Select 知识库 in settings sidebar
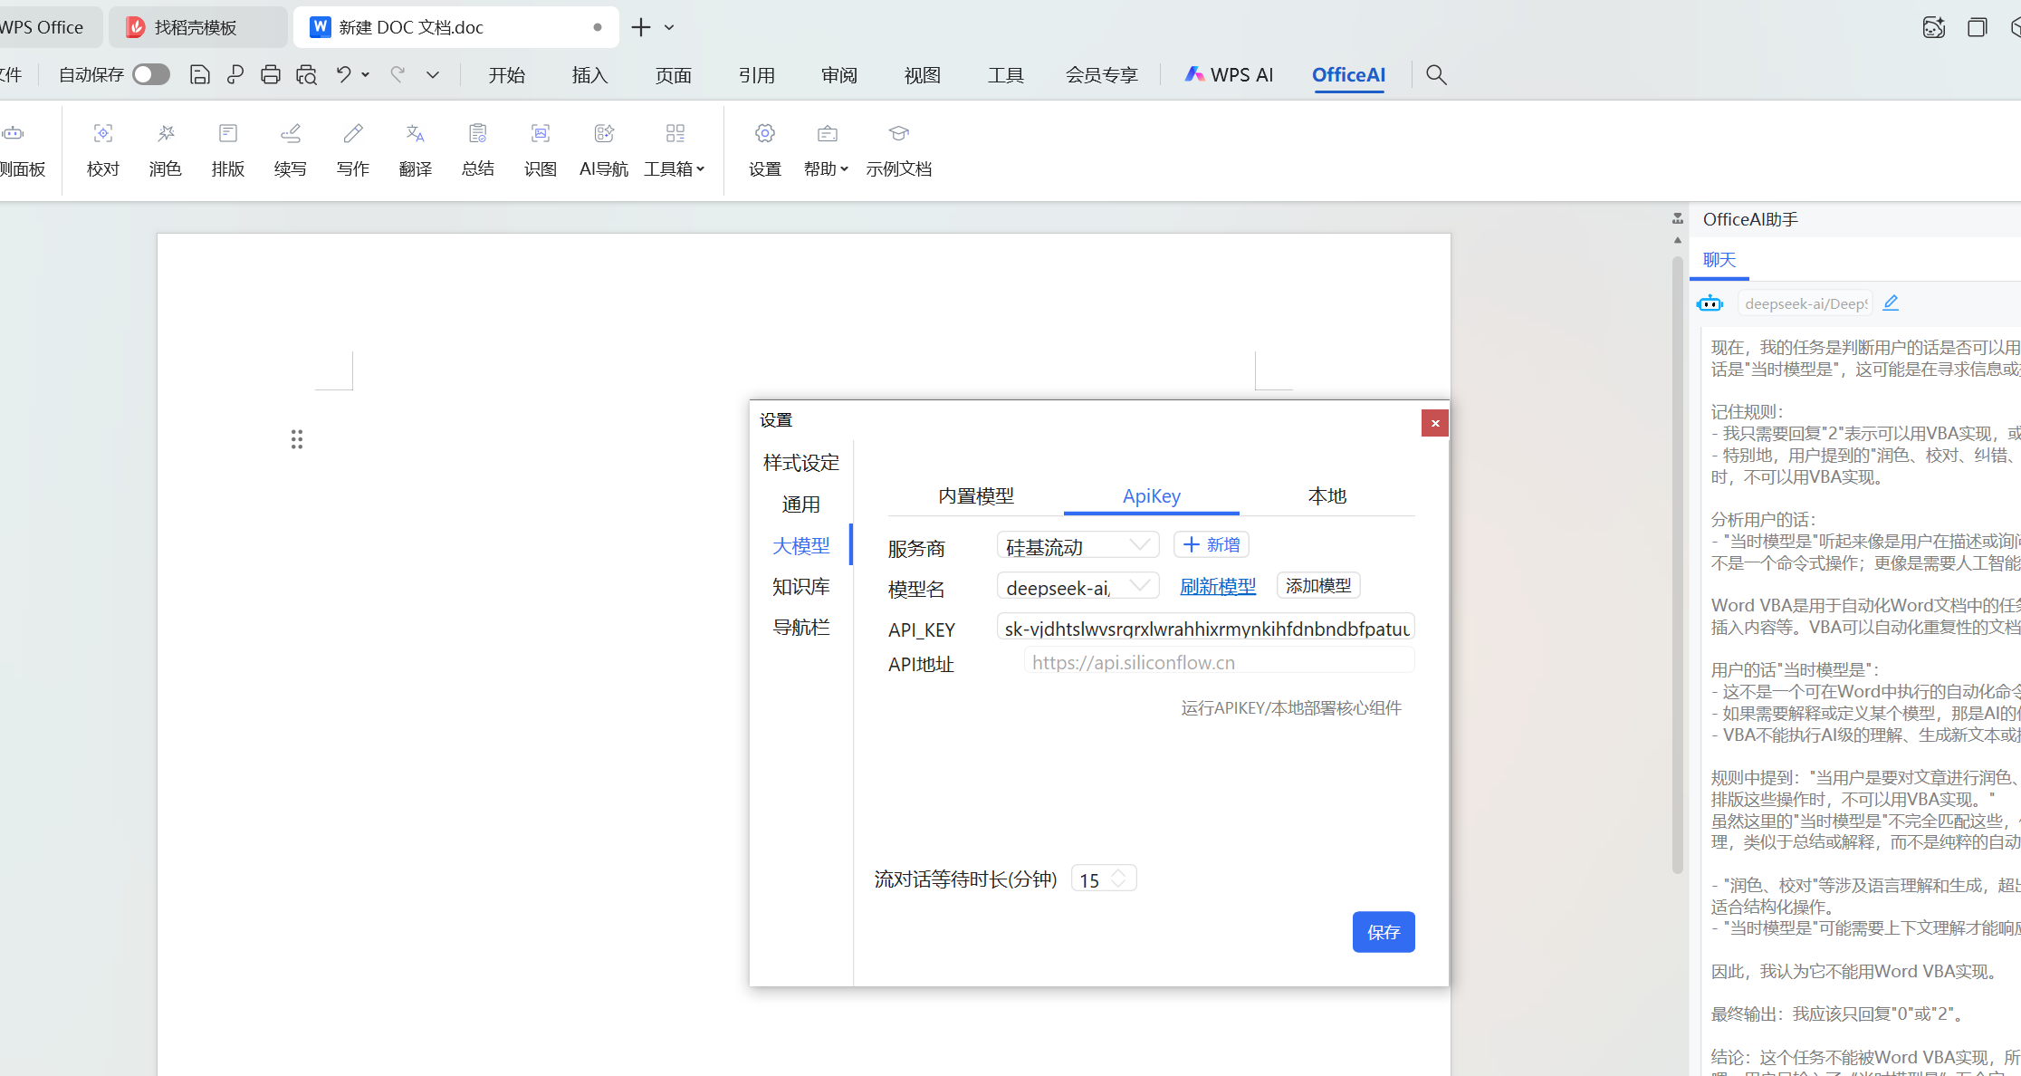The height and width of the screenshot is (1076, 2021). click(800, 587)
